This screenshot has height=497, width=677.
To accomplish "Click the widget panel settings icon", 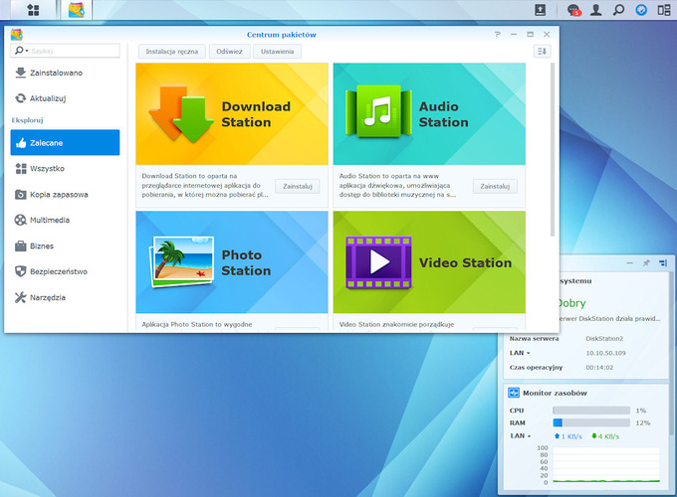I will coord(663,263).
